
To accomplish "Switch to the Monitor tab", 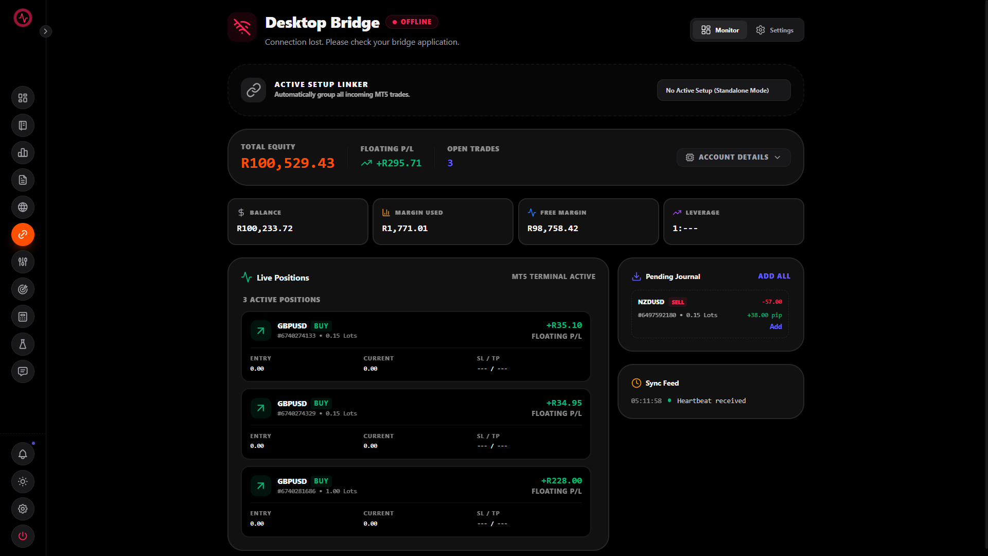I will 719,30.
